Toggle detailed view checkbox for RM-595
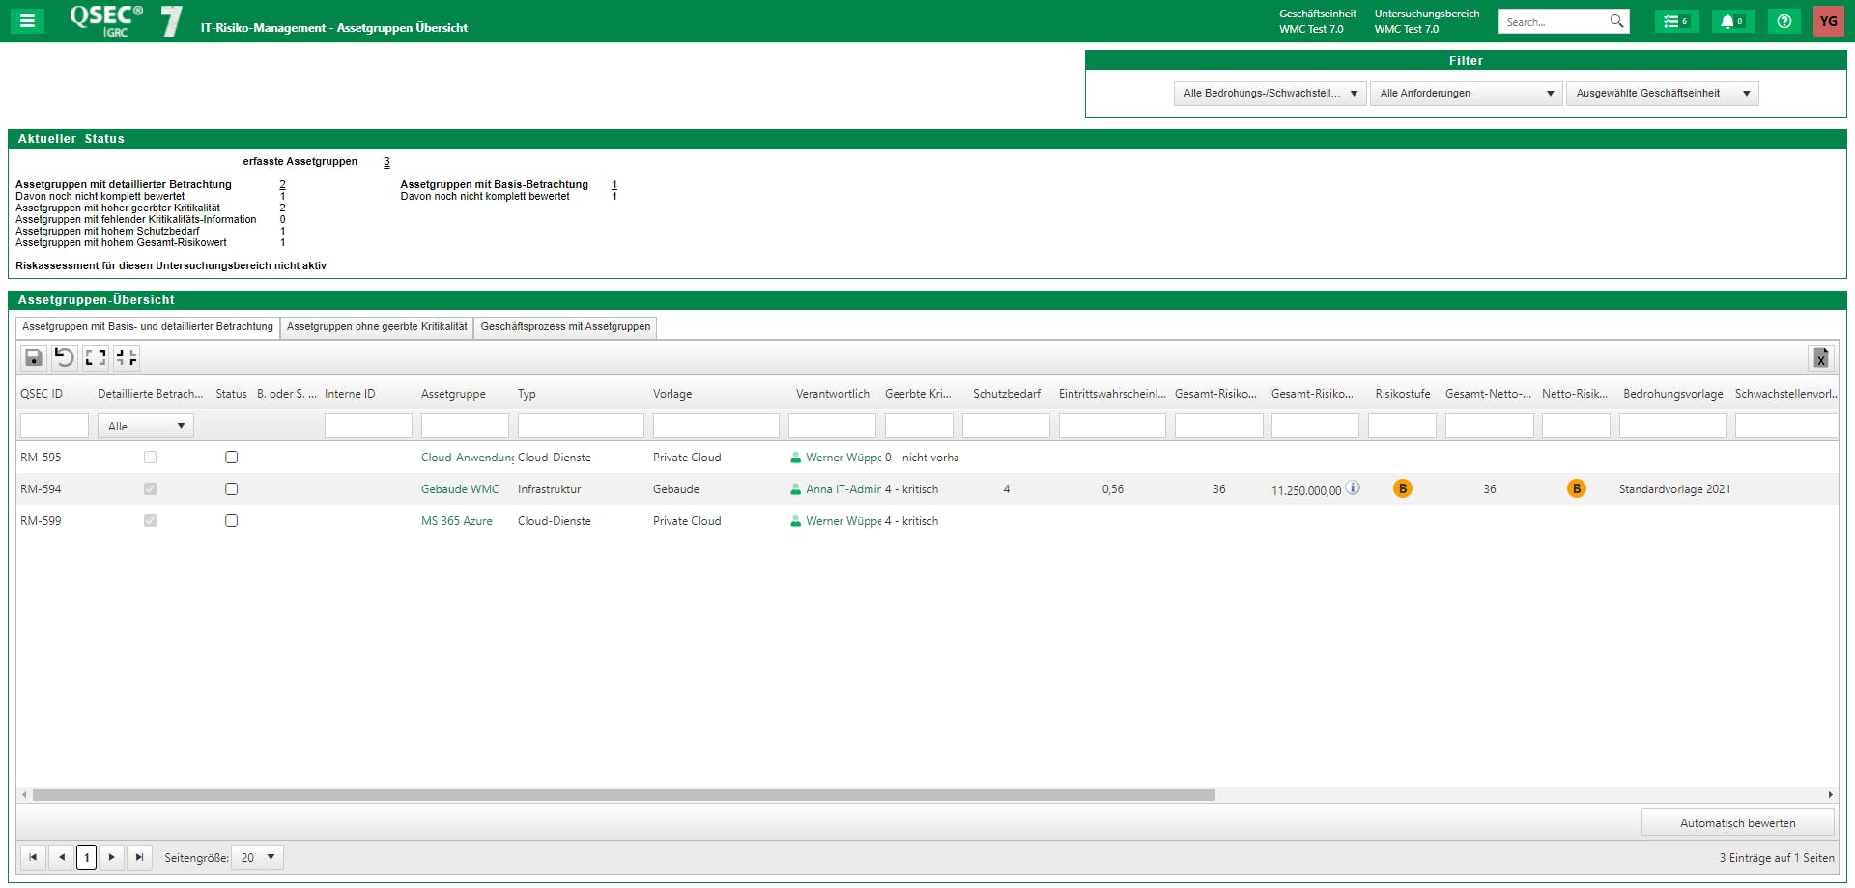Viewport: 1855px width, 888px height. (x=150, y=458)
